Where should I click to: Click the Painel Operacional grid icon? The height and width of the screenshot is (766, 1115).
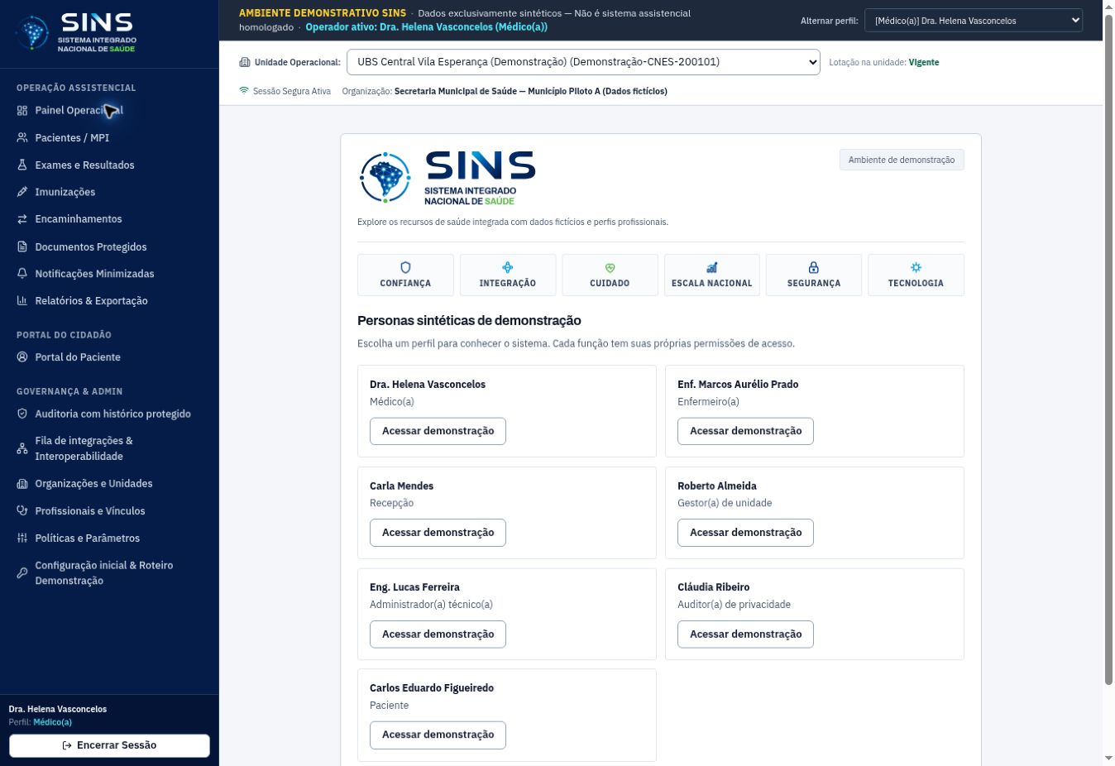[22, 111]
